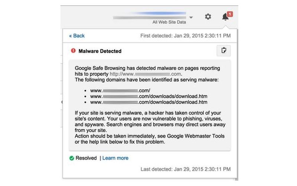Click the notification bell icon
Viewport: 297px width, 186px height.
(x=225, y=17)
